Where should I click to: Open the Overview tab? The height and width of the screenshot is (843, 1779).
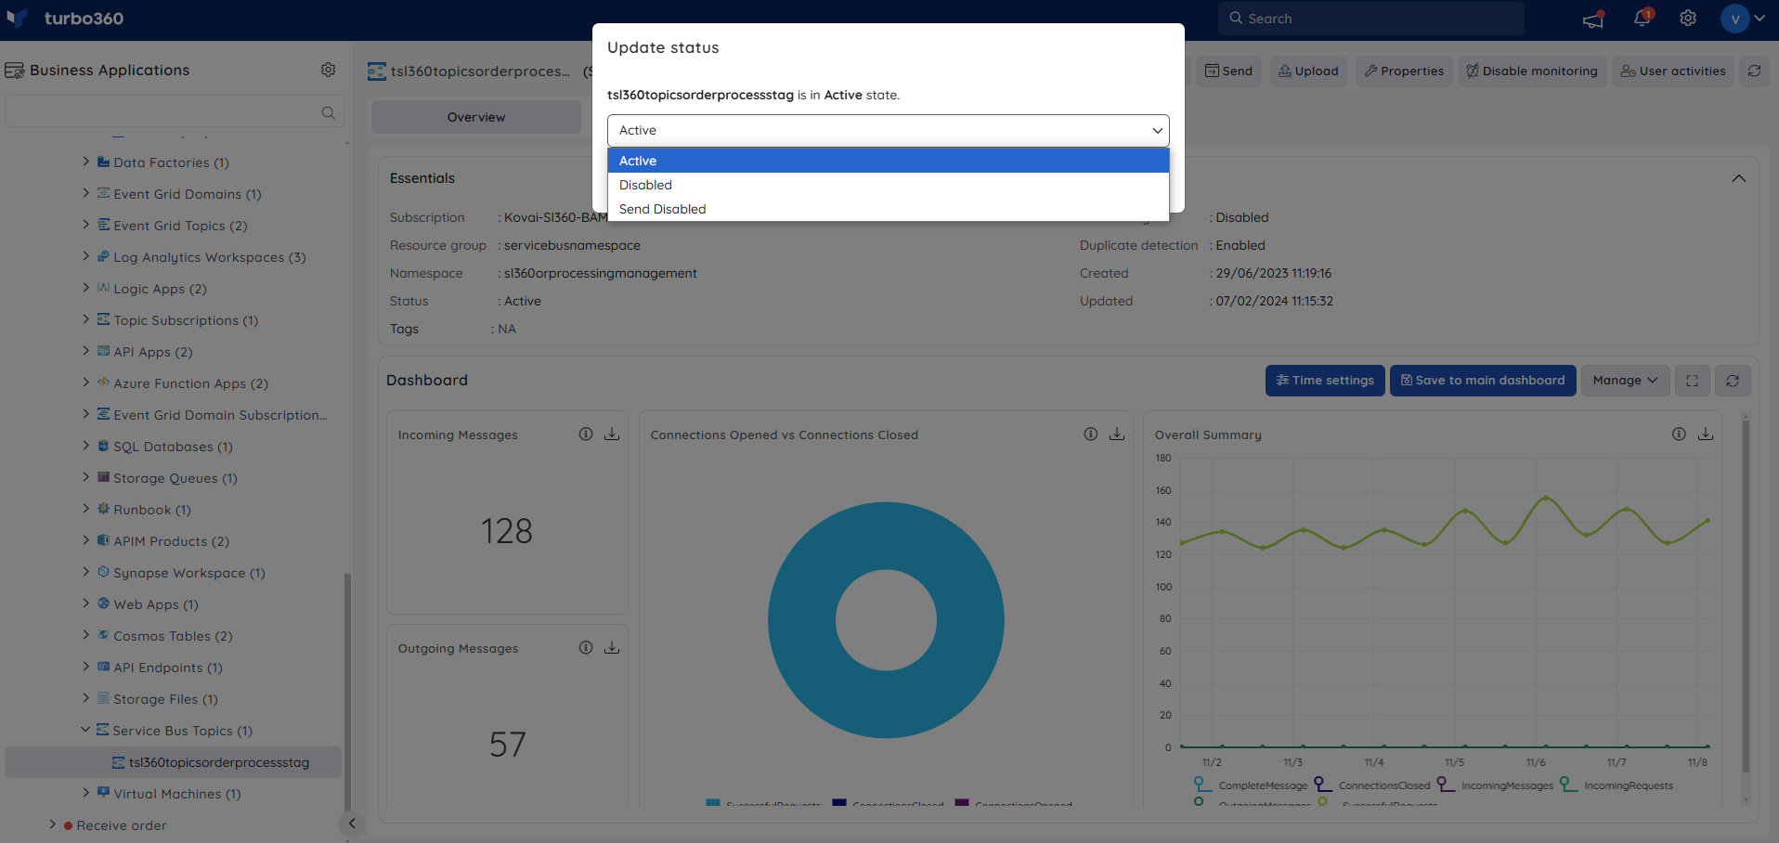tap(476, 117)
